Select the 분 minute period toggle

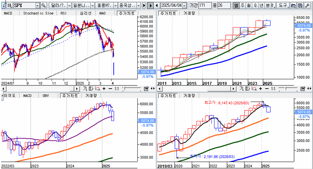point(268,6)
